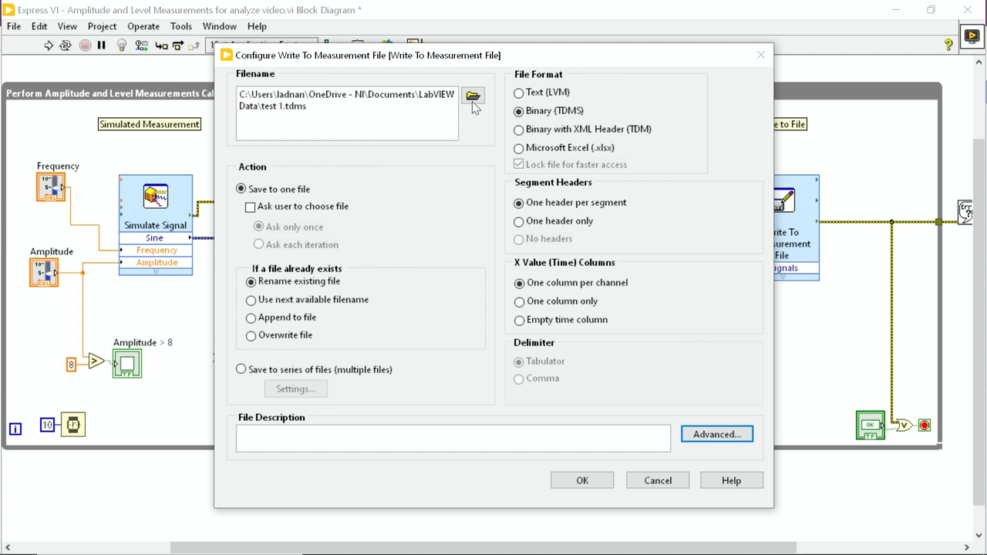Click the dialog Help button
The image size is (987, 555).
732,481
